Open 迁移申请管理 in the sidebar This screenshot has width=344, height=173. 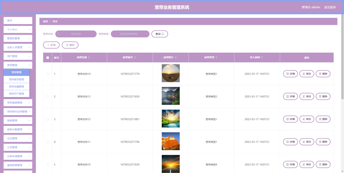pos(18,156)
